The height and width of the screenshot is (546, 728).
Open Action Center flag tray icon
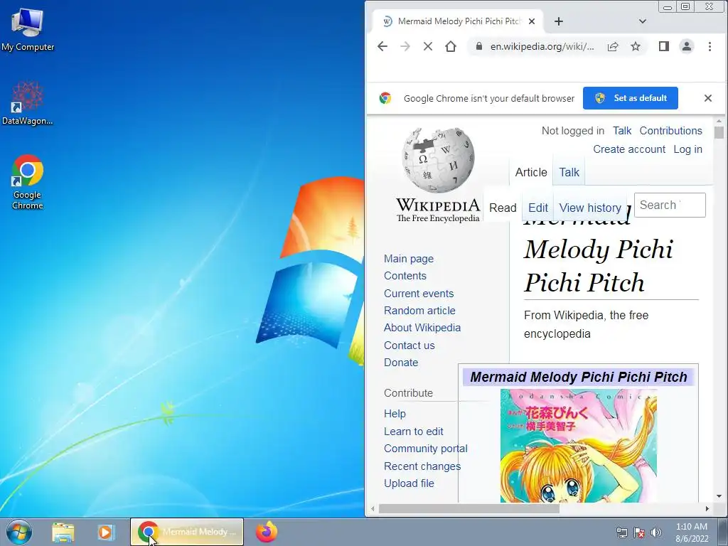click(639, 532)
